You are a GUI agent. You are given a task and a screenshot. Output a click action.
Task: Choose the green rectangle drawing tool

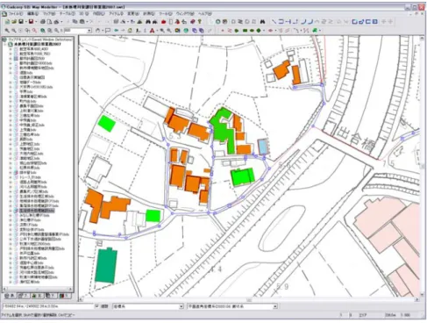tap(245, 31)
